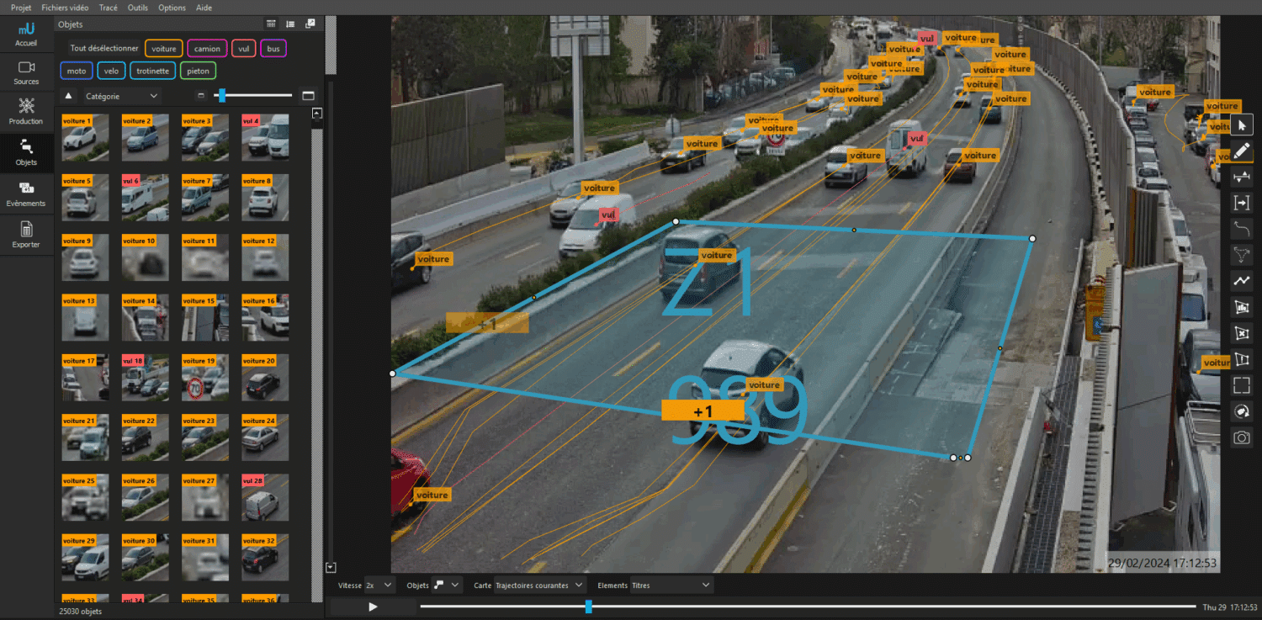Activate the pencil draw tool

[x=1241, y=151]
